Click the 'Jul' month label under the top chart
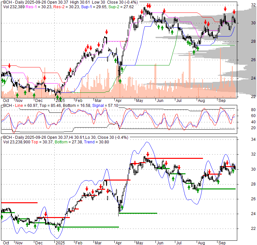 point(179,101)
